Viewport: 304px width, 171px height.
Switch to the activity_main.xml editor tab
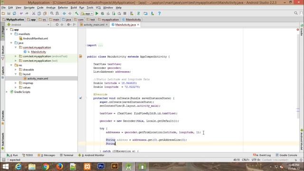point(94,25)
